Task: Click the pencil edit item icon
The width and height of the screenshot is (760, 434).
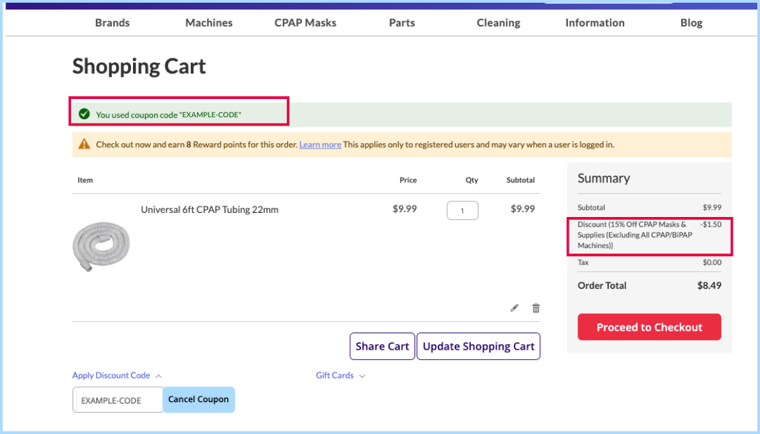Action: point(514,308)
